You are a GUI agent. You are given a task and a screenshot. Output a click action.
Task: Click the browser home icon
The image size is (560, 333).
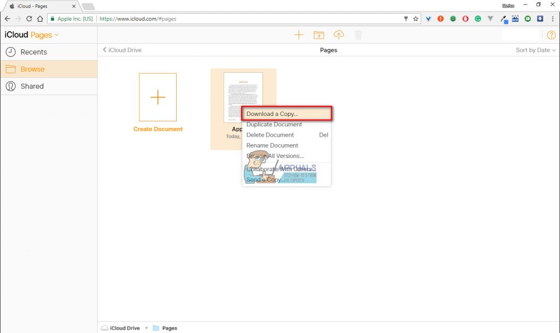point(40,19)
